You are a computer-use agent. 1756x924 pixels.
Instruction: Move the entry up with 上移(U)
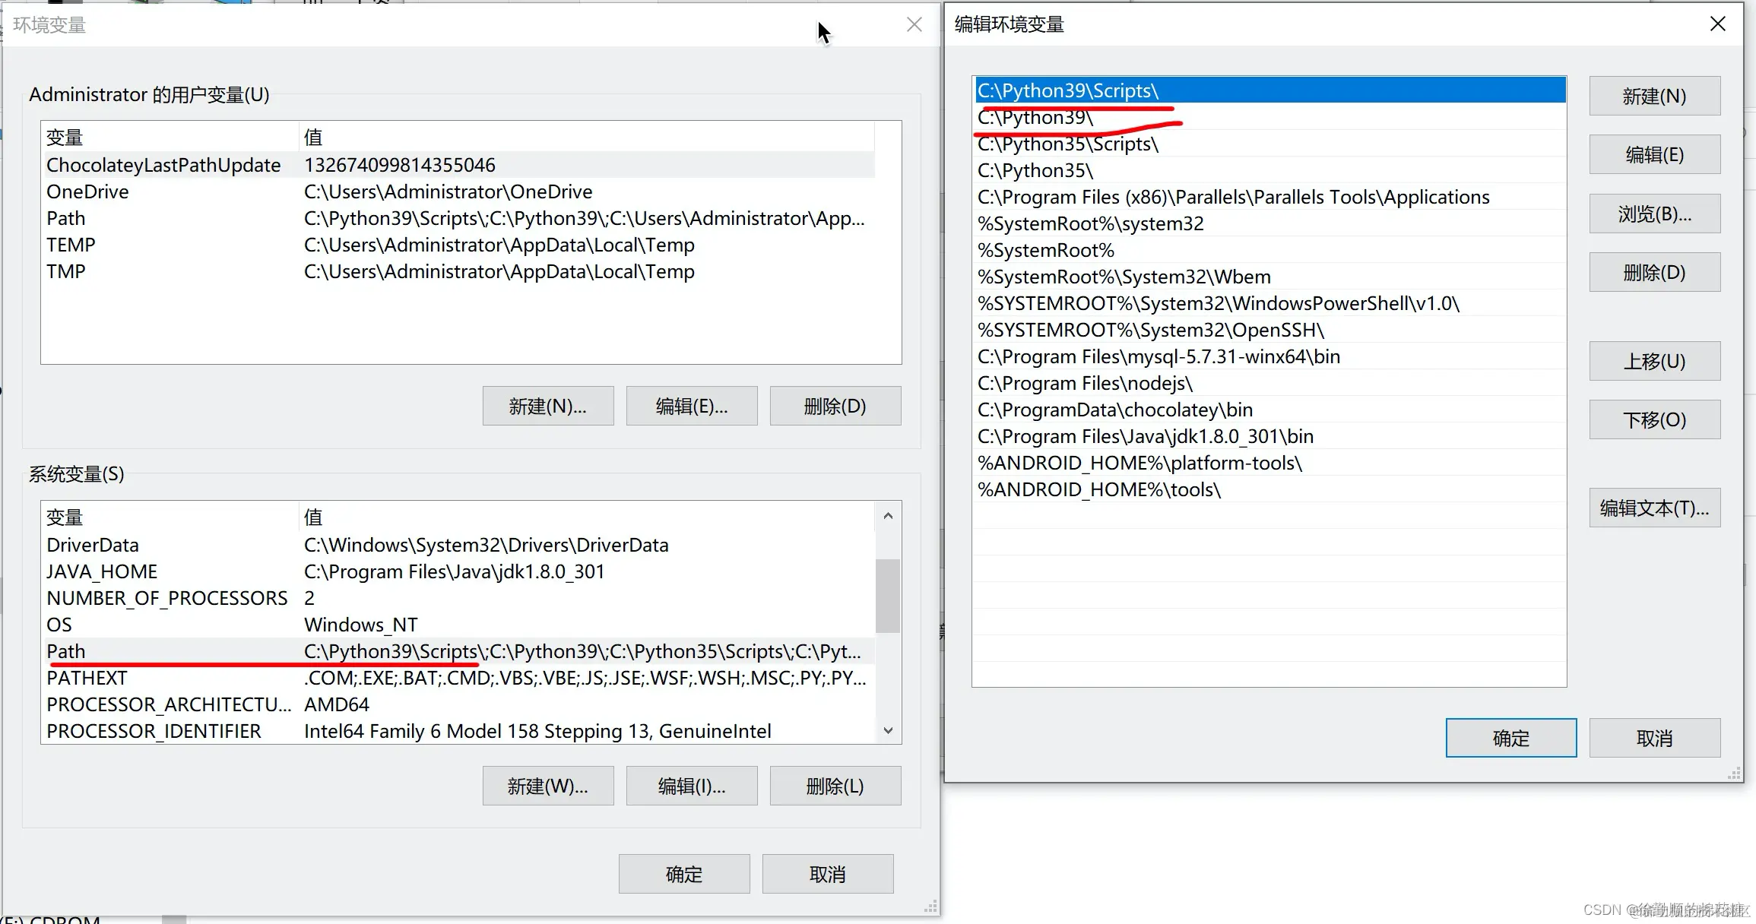pyautogui.click(x=1654, y=362)
